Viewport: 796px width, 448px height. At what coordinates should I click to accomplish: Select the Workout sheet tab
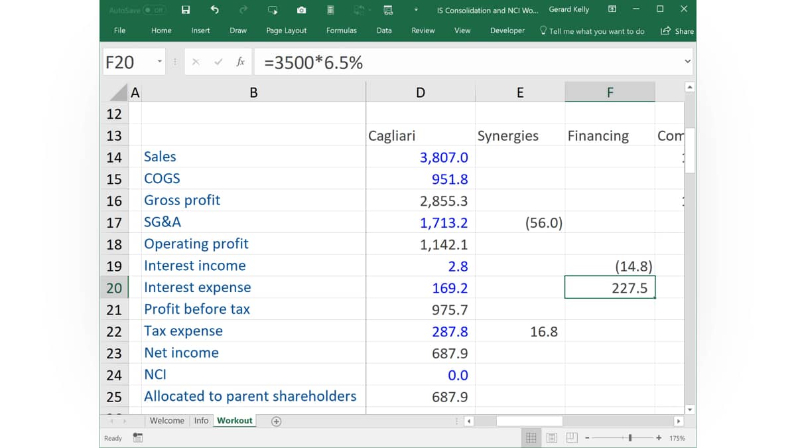tap(235, 421)
